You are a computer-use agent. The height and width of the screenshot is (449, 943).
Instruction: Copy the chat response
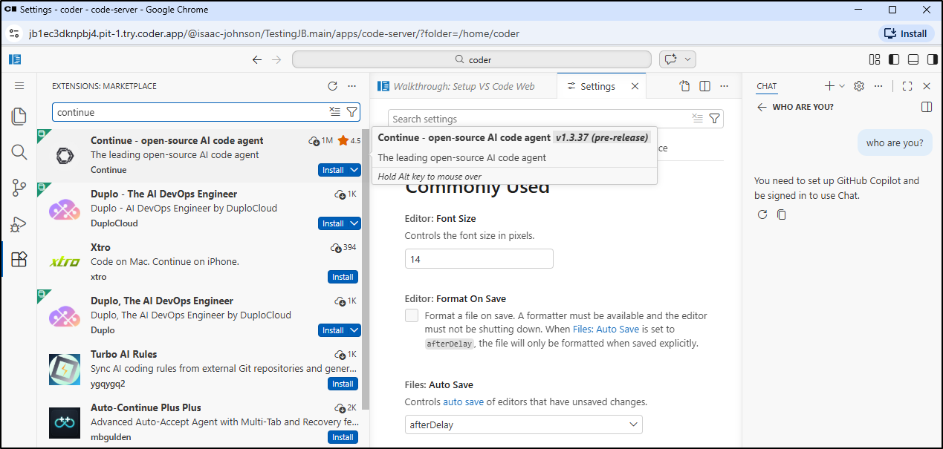pyautogui.click(x=782, y=214)
